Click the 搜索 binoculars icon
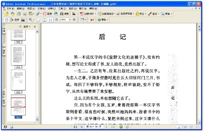 pyautogui.click(x=64, y=14)
